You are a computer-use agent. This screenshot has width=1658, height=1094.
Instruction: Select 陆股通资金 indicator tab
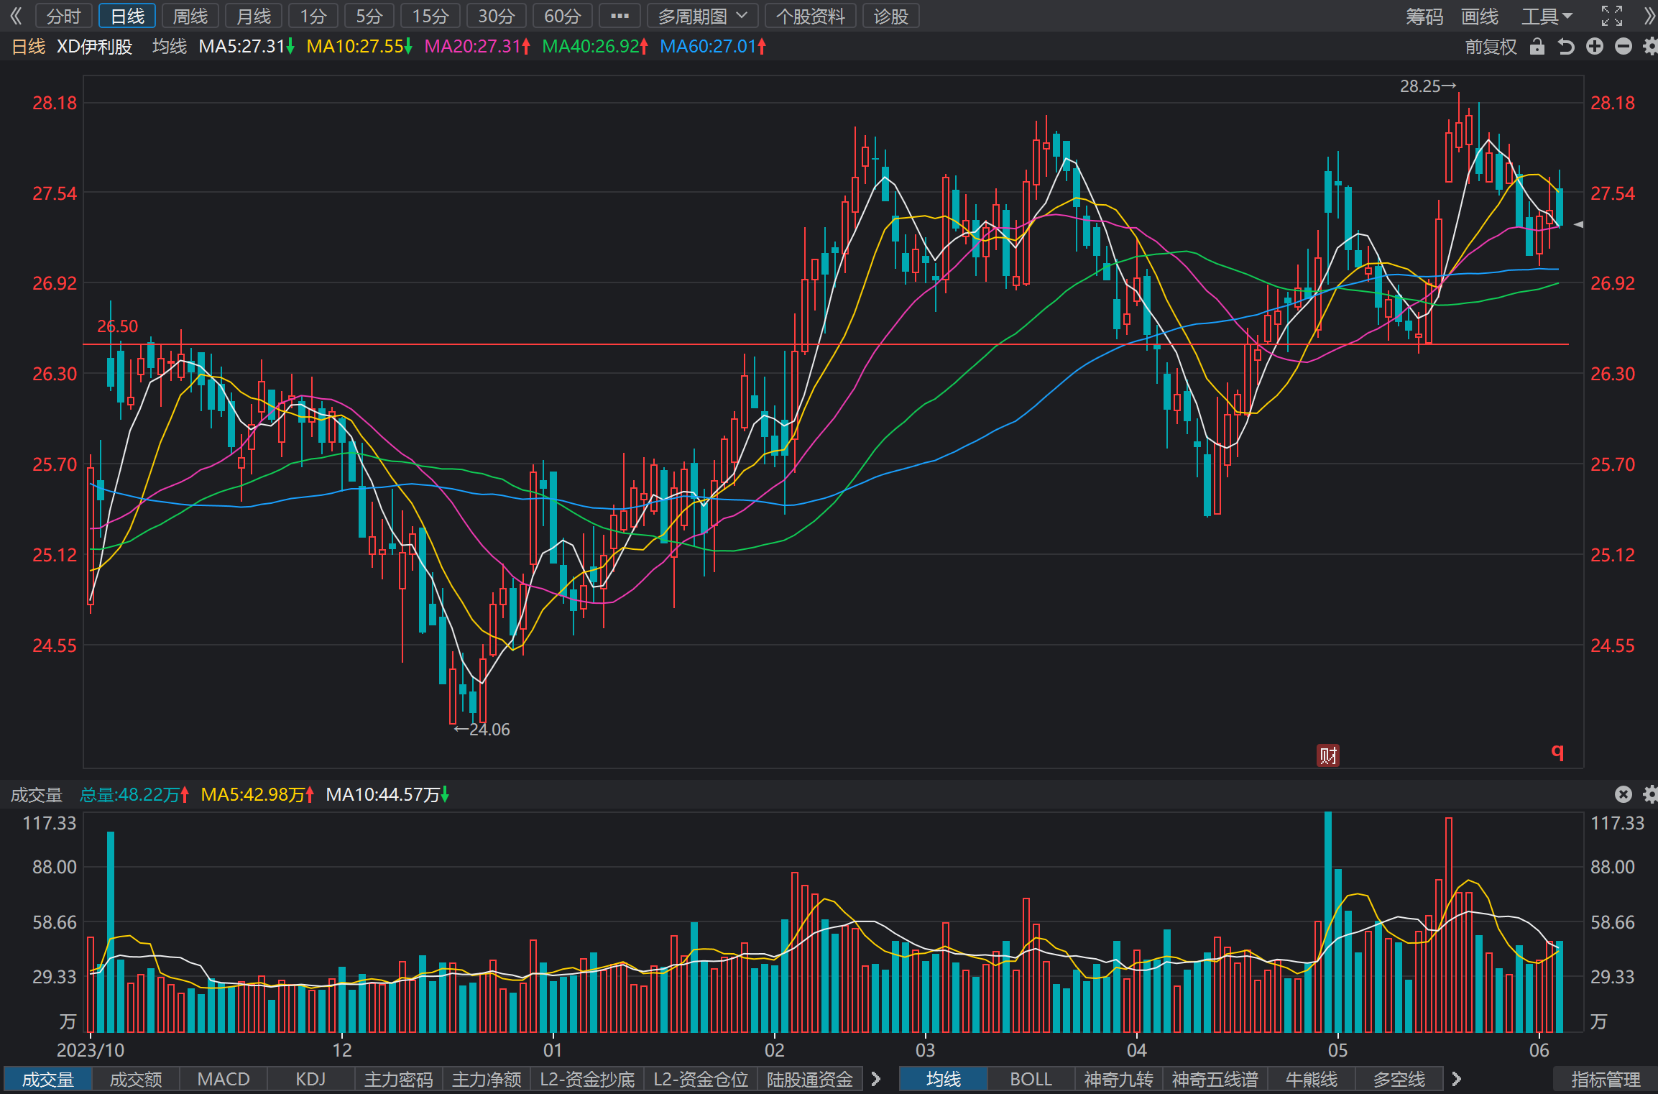click(810, 1080)
